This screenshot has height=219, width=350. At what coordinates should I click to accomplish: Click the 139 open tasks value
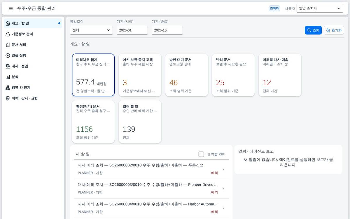click(129, 129)
